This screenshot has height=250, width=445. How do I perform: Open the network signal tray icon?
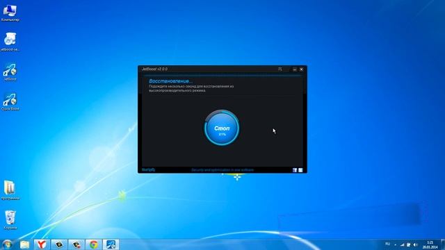coord(402,244)
